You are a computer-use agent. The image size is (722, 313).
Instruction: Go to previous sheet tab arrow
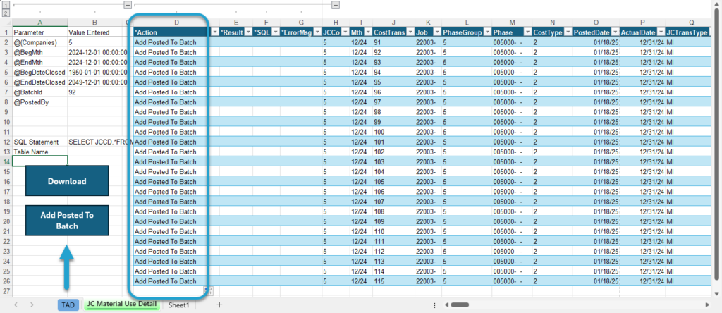tap(16, 305)
